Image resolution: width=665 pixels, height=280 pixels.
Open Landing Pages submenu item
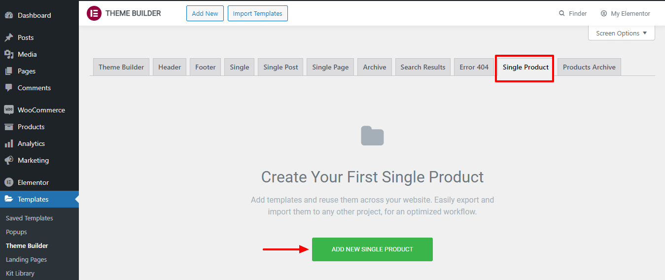26,259
